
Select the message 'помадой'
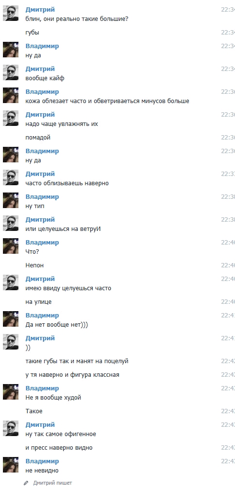(x=38, y=138)
